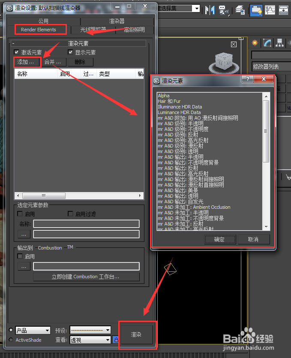
Task: Toggle the view lock icon beside 透视
Action: click(116, 340)
